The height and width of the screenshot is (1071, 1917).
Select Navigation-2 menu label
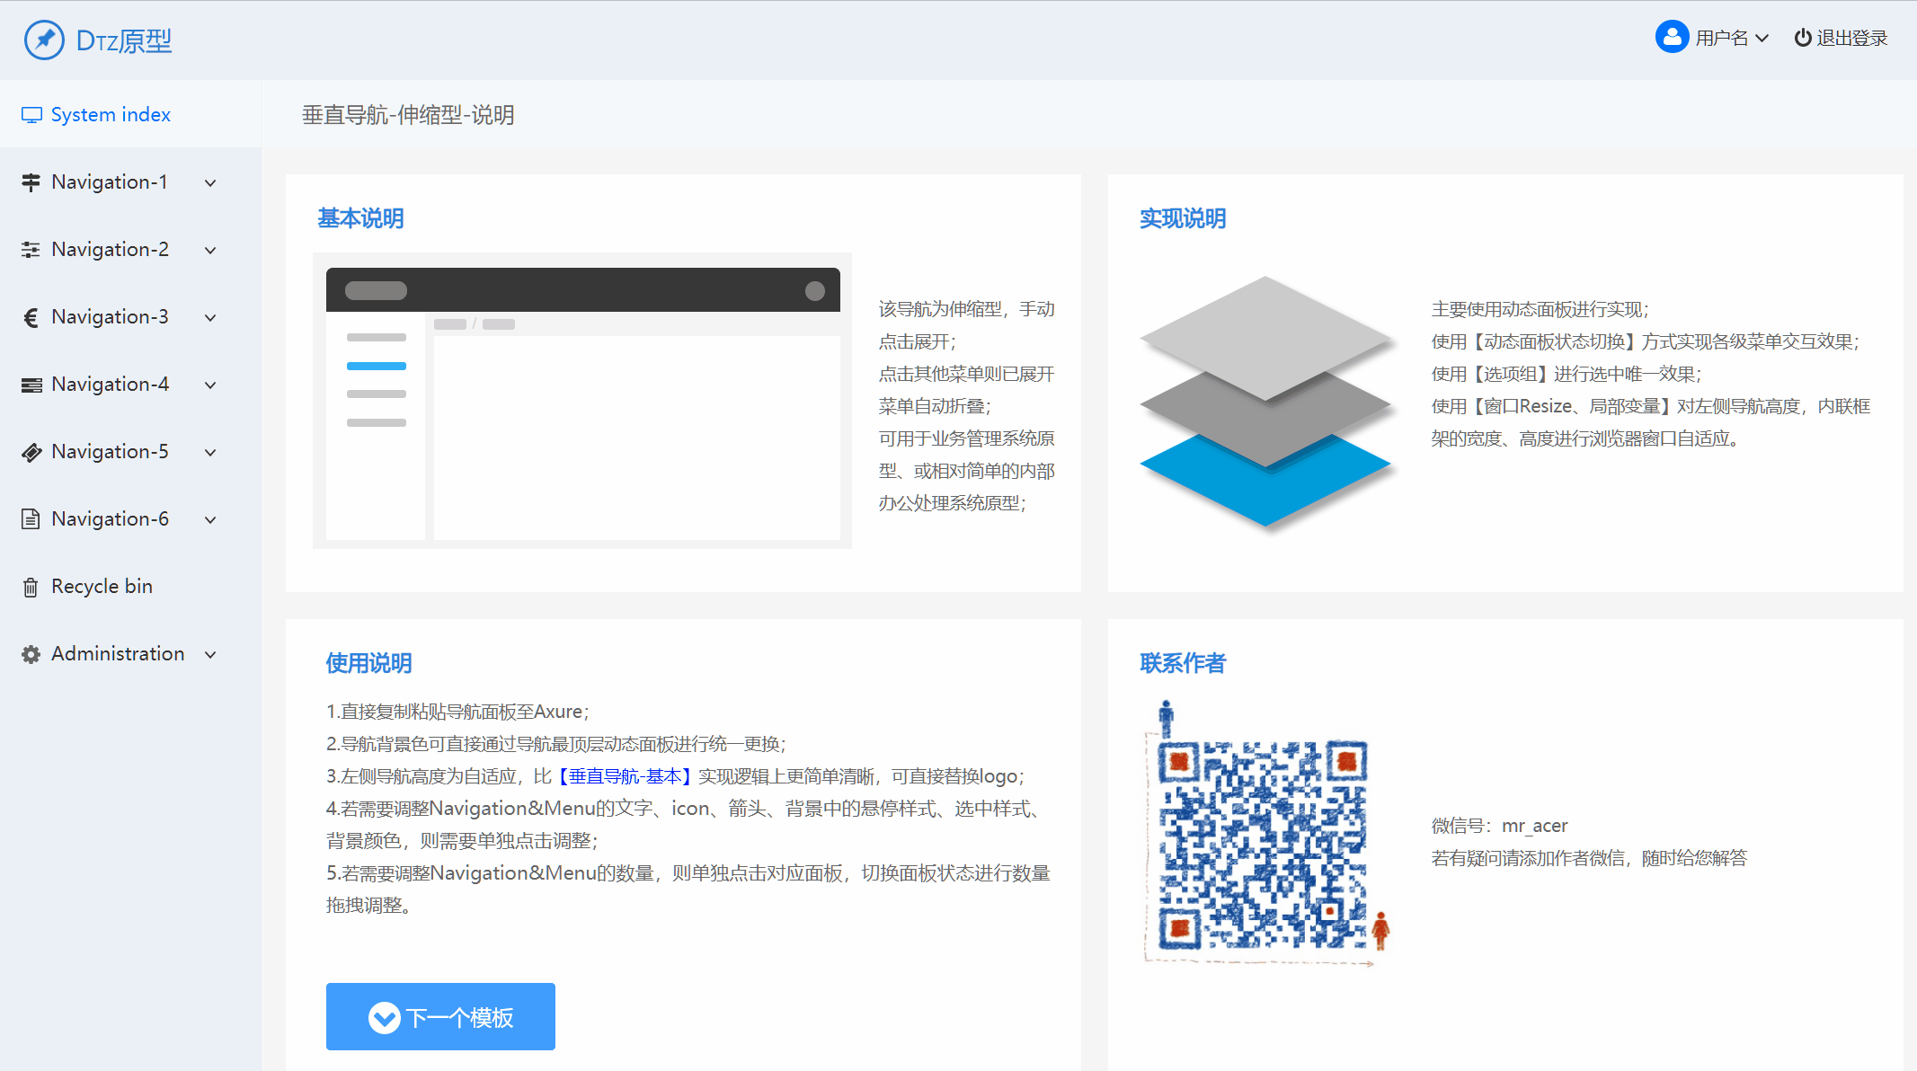[x=110, y=250]
